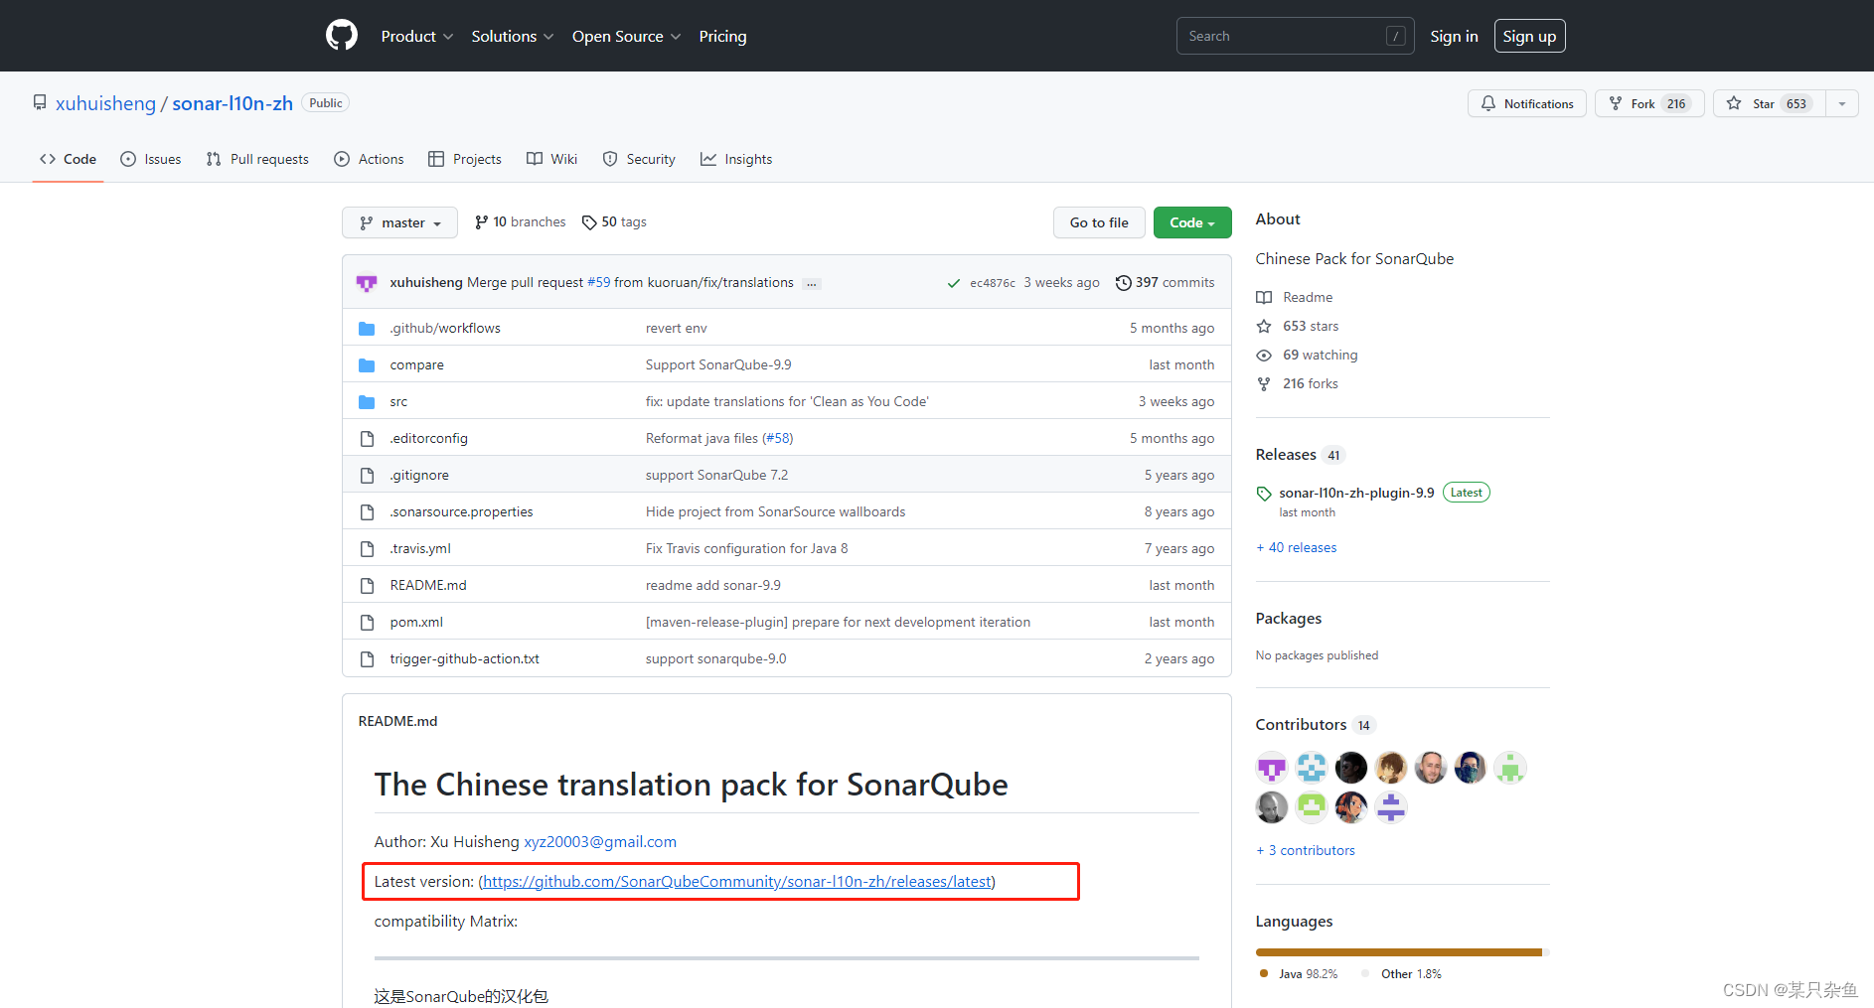
Task: Click the tag icon of latest release
Action: click(x=1264, y=494)
